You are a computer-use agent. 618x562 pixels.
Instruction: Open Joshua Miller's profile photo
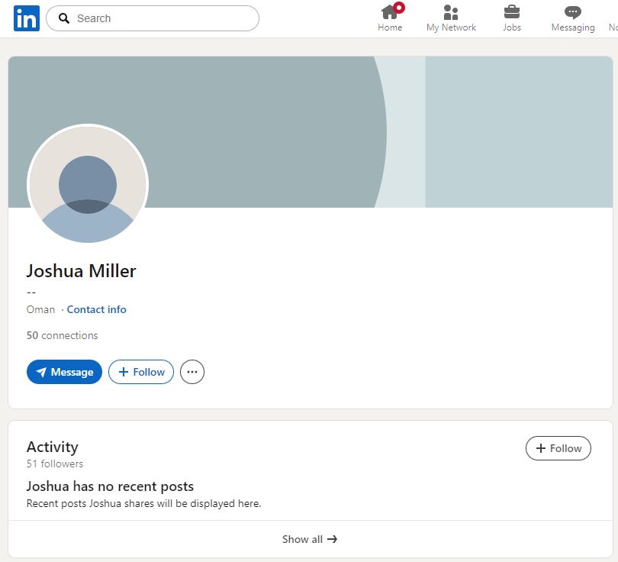(x=88, y=184)
